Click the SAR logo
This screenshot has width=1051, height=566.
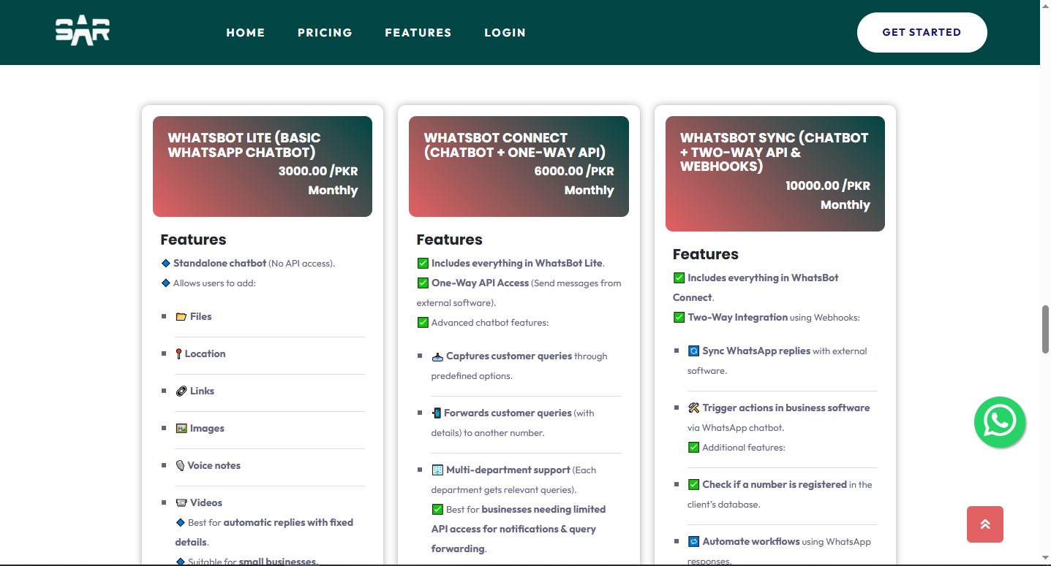click(83, 31)
